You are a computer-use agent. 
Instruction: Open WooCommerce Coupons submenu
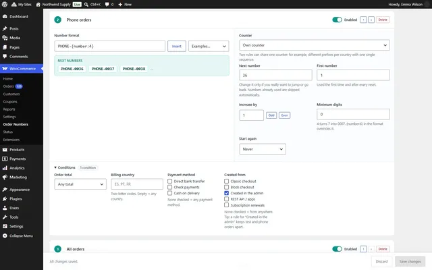click(x=10, y=102)
